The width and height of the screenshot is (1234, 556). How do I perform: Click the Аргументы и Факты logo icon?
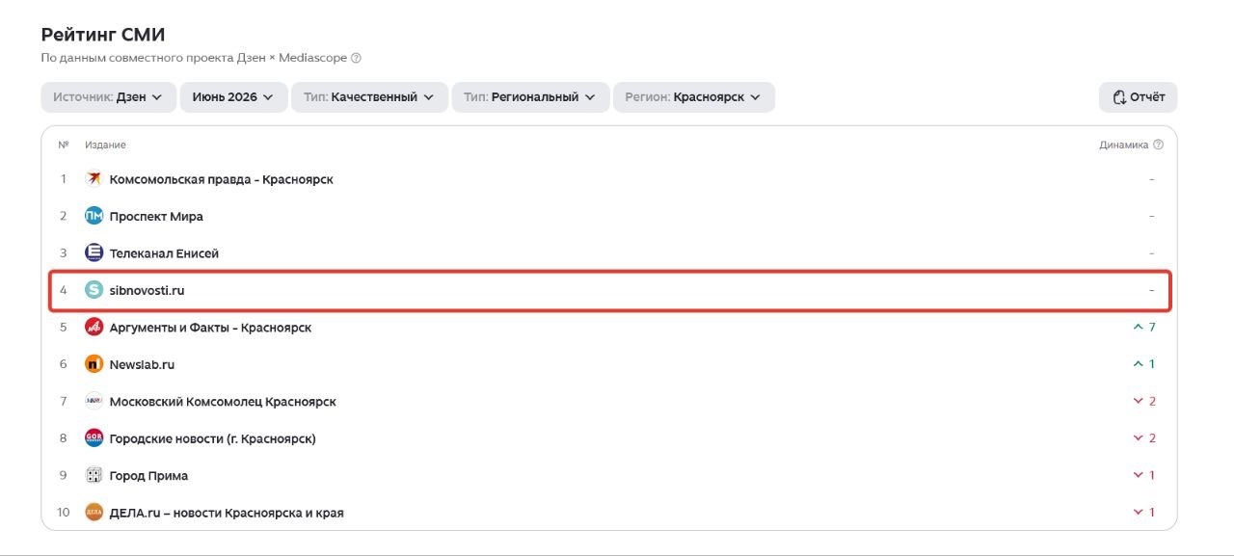click(94, 328)
